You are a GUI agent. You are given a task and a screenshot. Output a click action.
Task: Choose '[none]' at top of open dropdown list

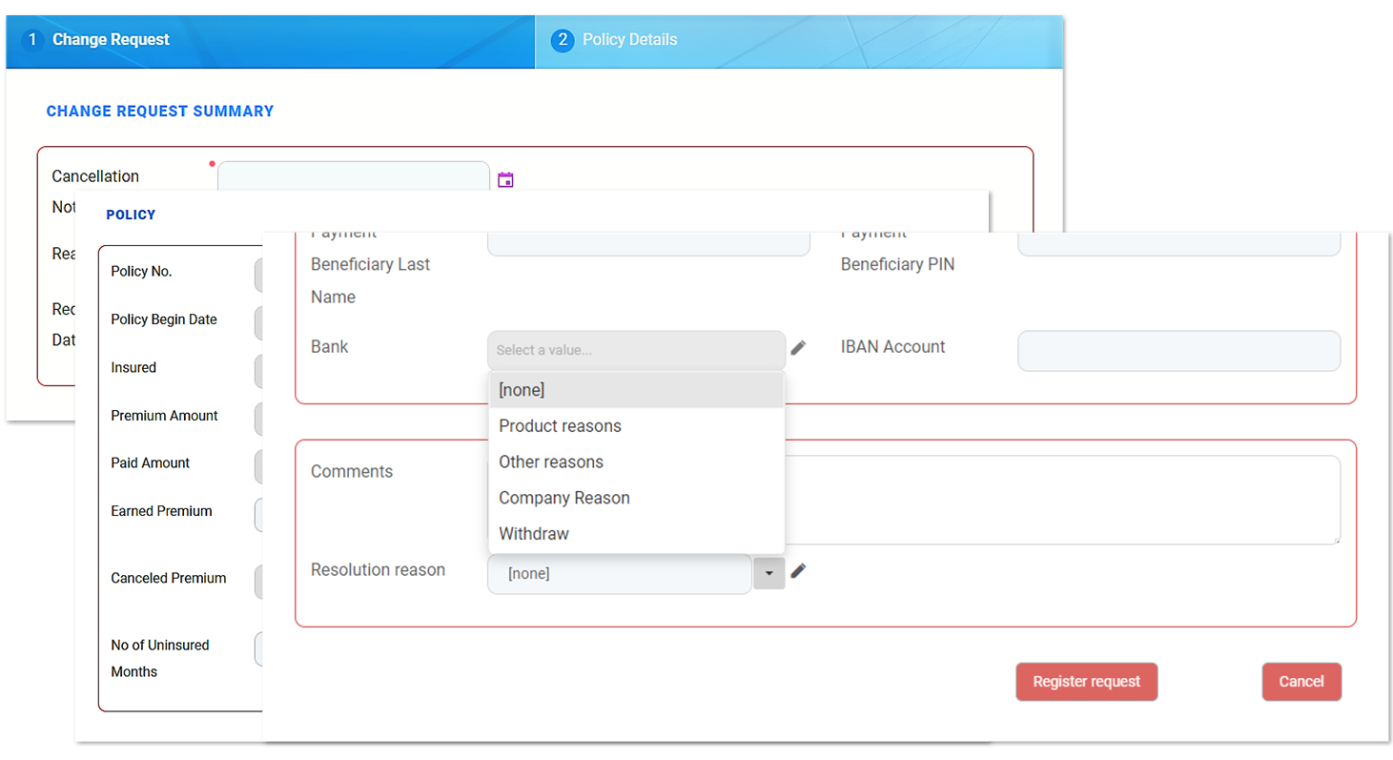[x=636, y=390]
